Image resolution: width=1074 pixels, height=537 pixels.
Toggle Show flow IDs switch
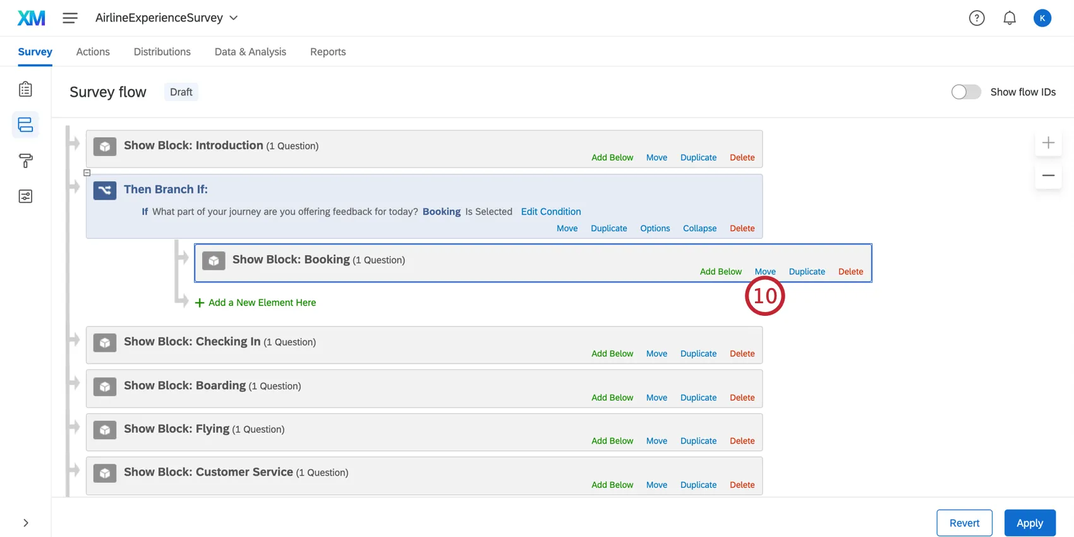966,92
